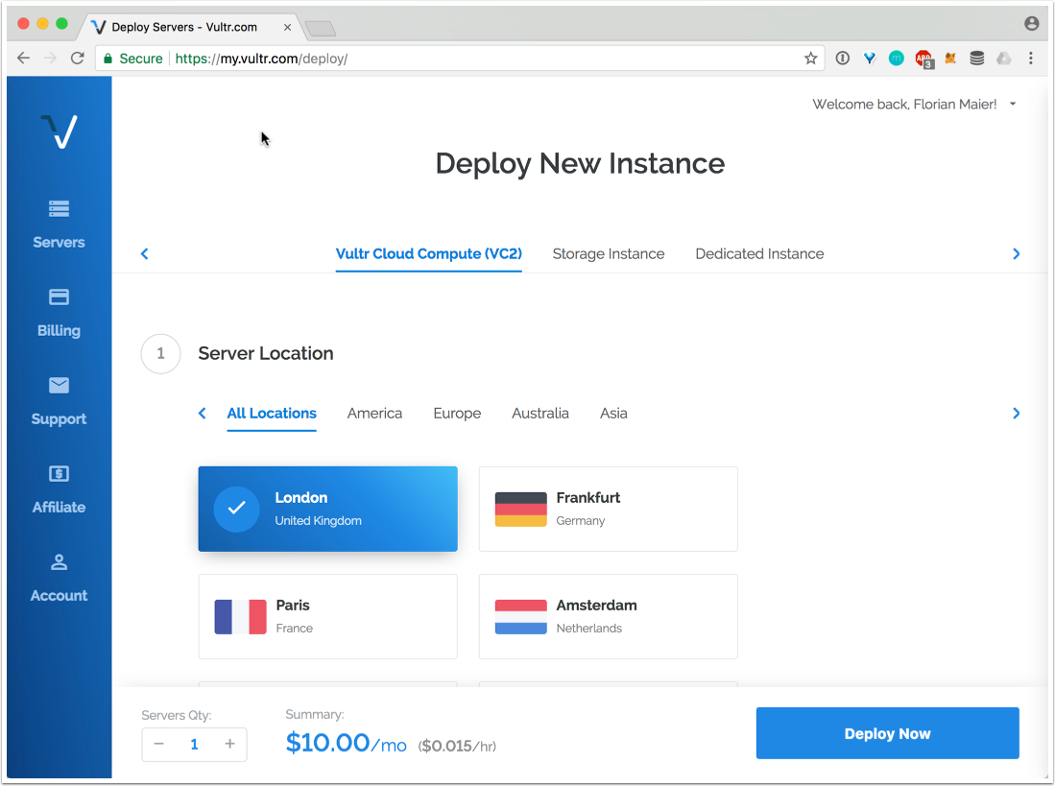Viewport: 1055px width, 786px height.
Task: Filter locations by America
Action: pos(374,414)
